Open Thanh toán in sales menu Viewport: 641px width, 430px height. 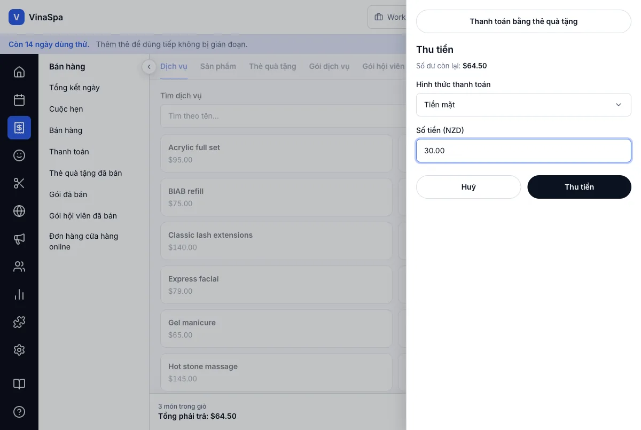tap(69, 152)
